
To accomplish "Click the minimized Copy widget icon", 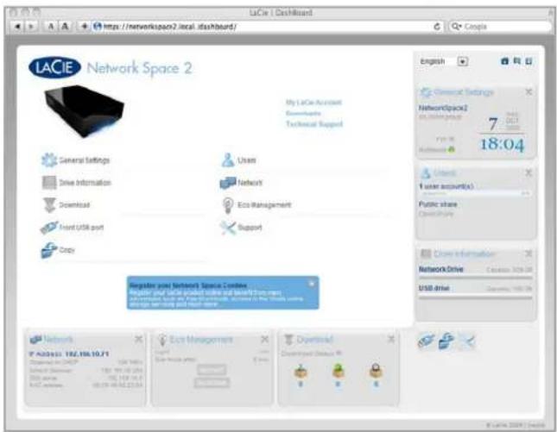I will point(446,341).
